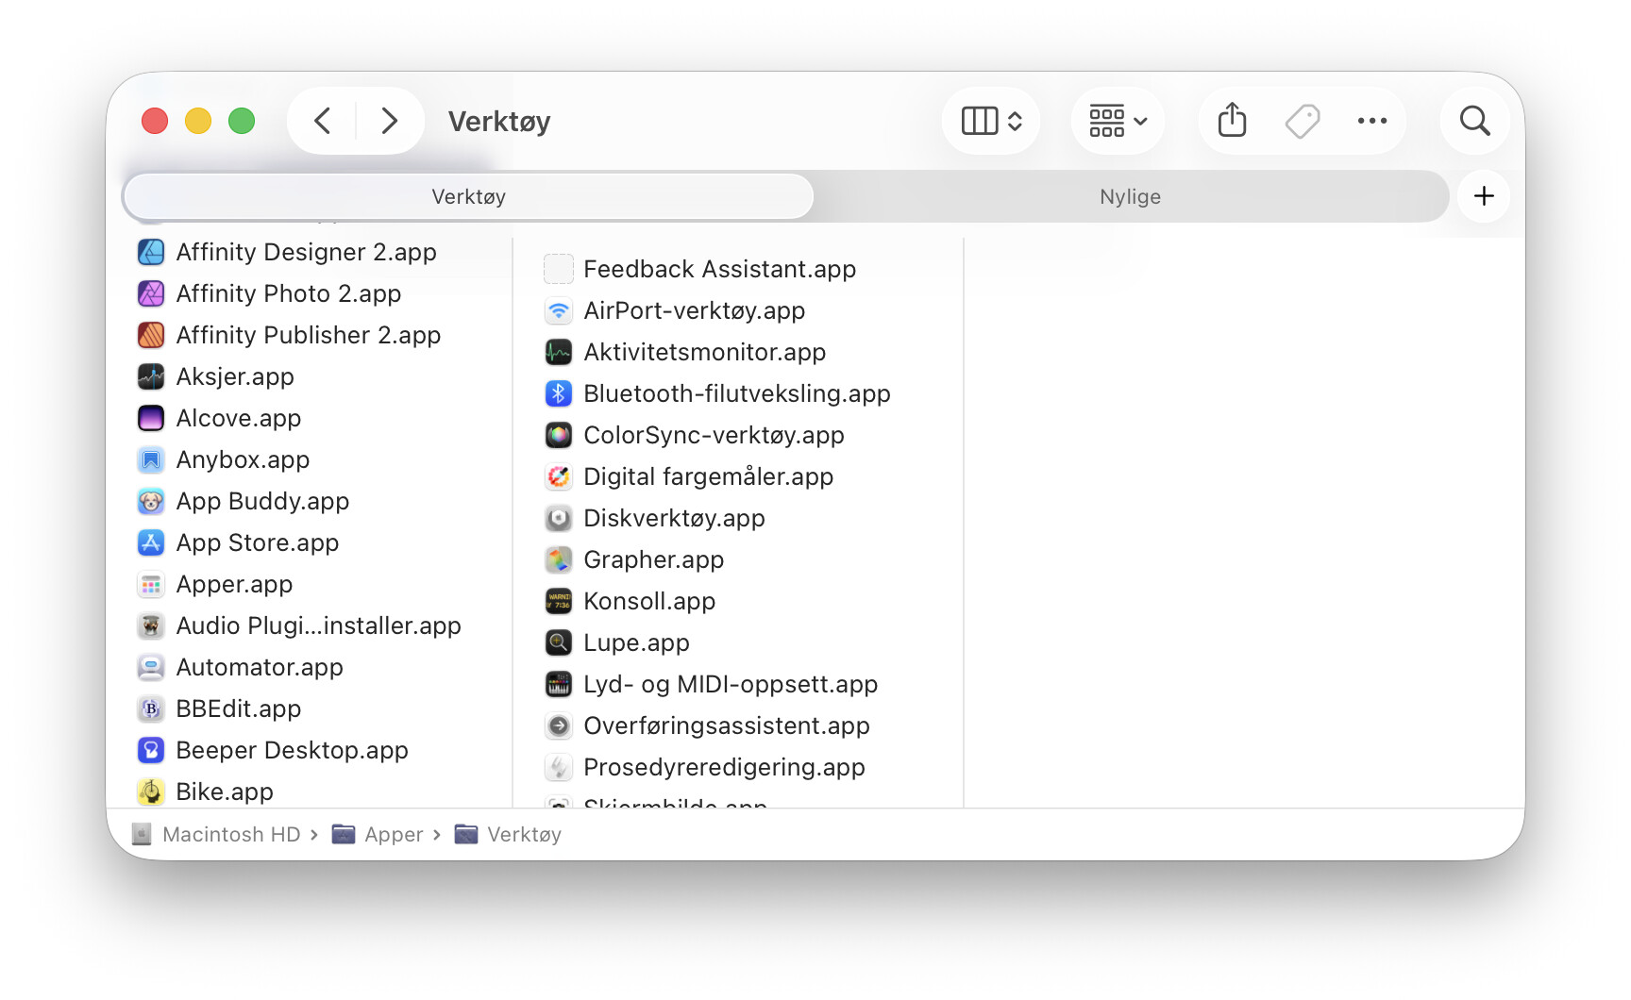Select Konsoll.app in the Verktøy column
1631x1000 pixels.
pyautogui.click(x=649, y=602)
